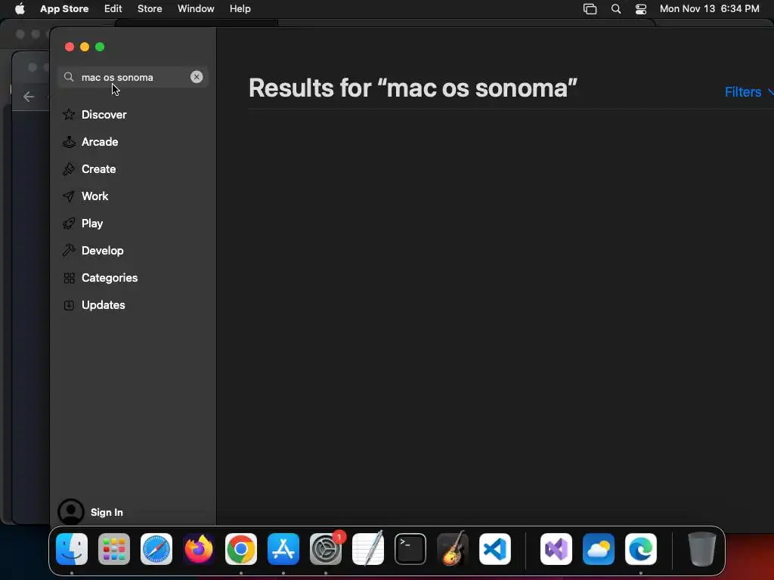Open Control Center in menu bar

(x=641, y=9)
